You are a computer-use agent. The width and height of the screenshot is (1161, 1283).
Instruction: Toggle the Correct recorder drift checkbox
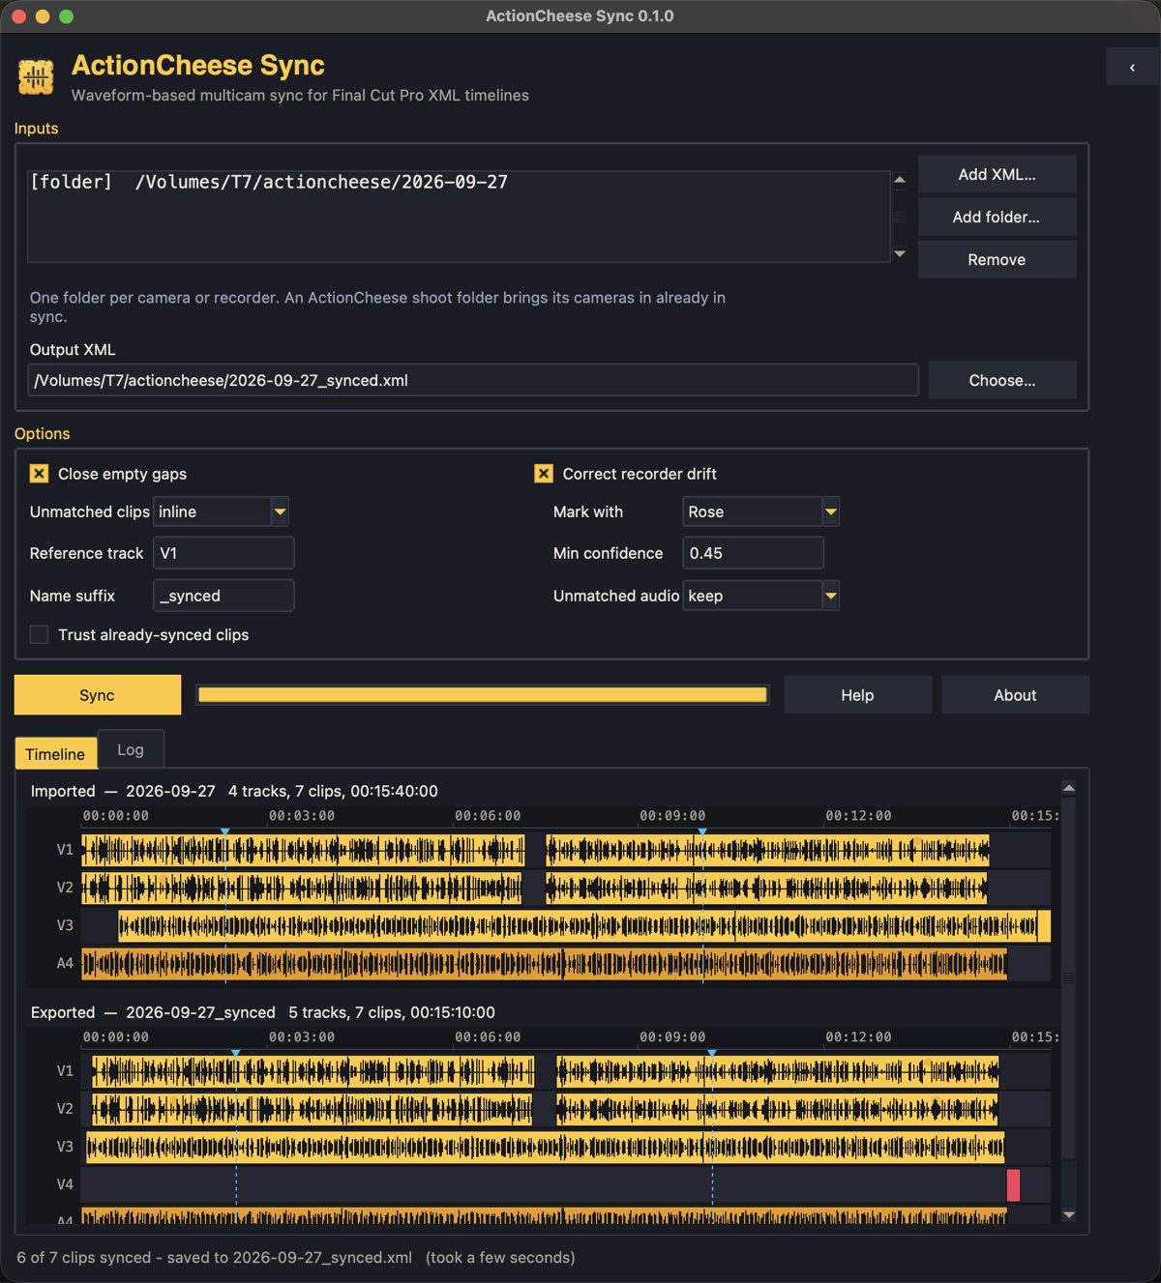(544, 474)
